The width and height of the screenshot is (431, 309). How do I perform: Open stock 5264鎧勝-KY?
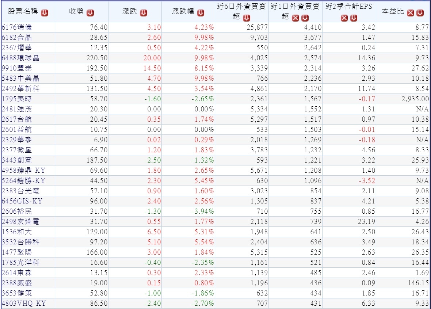click(24, 181)
